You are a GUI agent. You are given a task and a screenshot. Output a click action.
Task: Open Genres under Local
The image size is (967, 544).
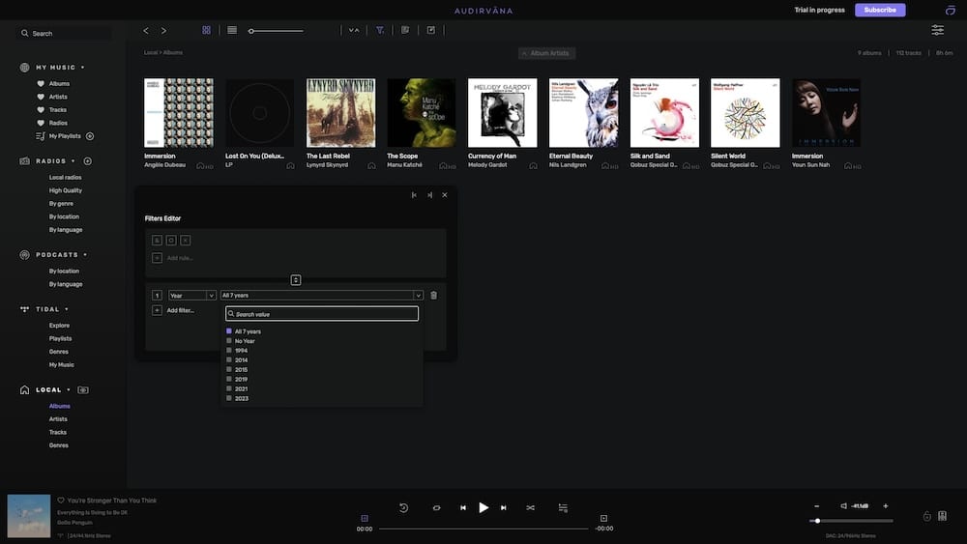[x=59, y=445]
